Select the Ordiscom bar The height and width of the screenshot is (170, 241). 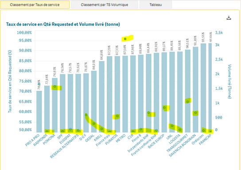coord(203,88)
